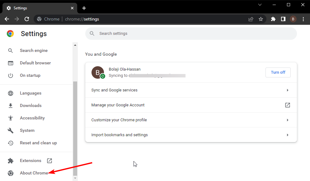Screen dimensions: 310x181
Task: Expand arrow for Customize your Chrome profile
Action: pos(288,120)
